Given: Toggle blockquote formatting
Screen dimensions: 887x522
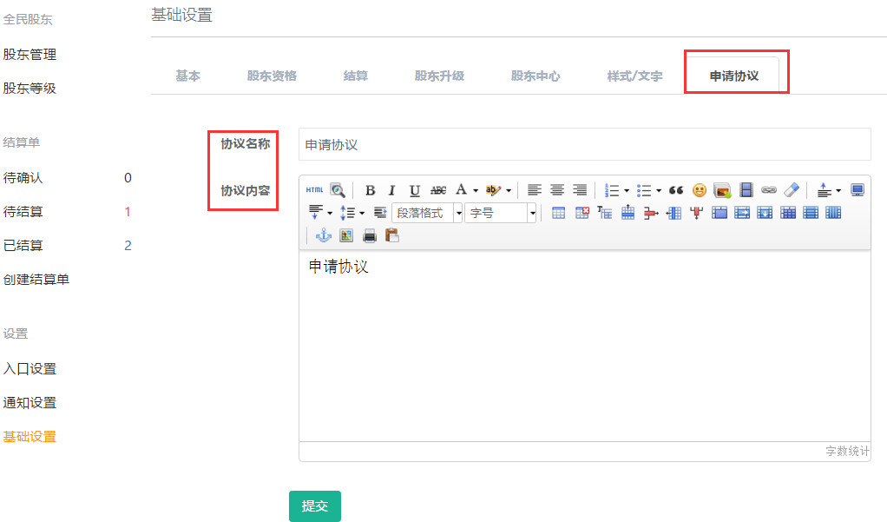Looking at the screenshot, I should point(676,190).
